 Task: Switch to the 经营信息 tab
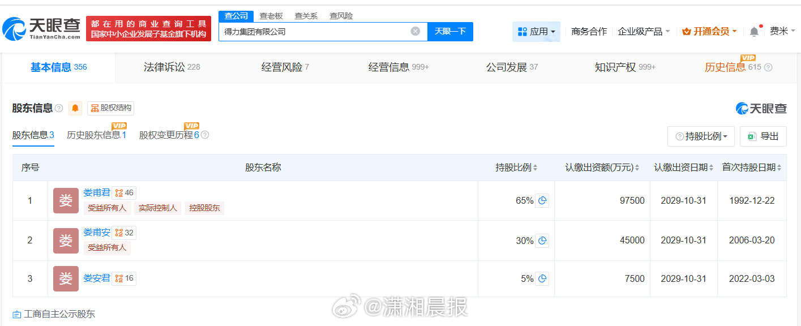click(399, 67)
